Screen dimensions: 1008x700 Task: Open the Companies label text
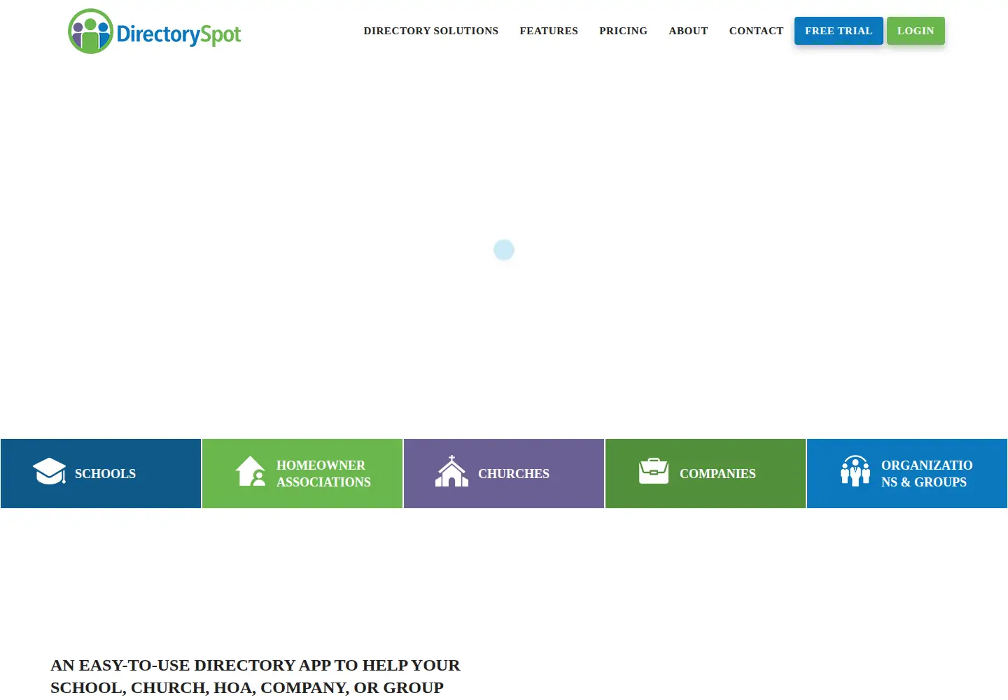click(x=717, y=474)
